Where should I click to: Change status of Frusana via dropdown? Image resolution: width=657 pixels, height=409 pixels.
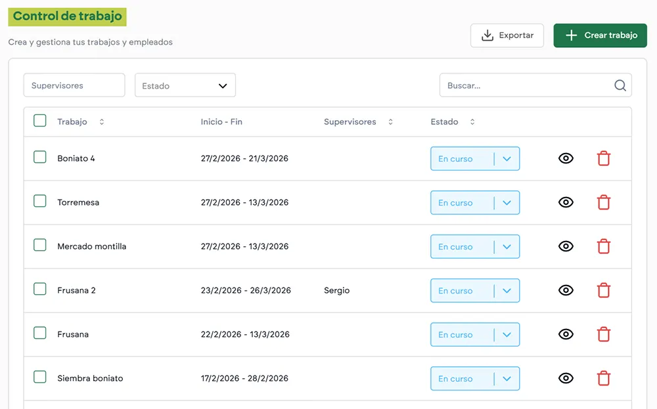pyautogui.click(x=506, y=335)
